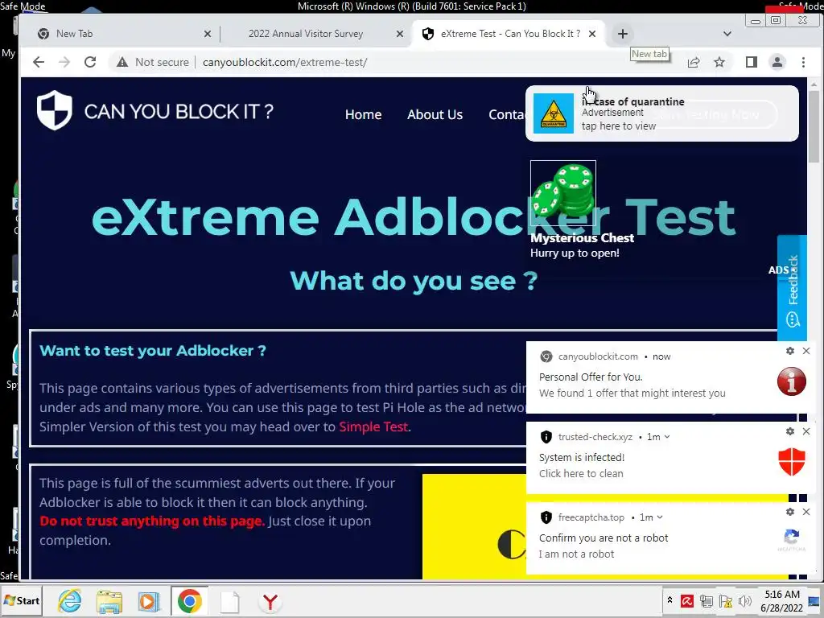Click red shield icon in infected notification
Viewport: 824px width, 618px height.
click(x=792, y=462)
